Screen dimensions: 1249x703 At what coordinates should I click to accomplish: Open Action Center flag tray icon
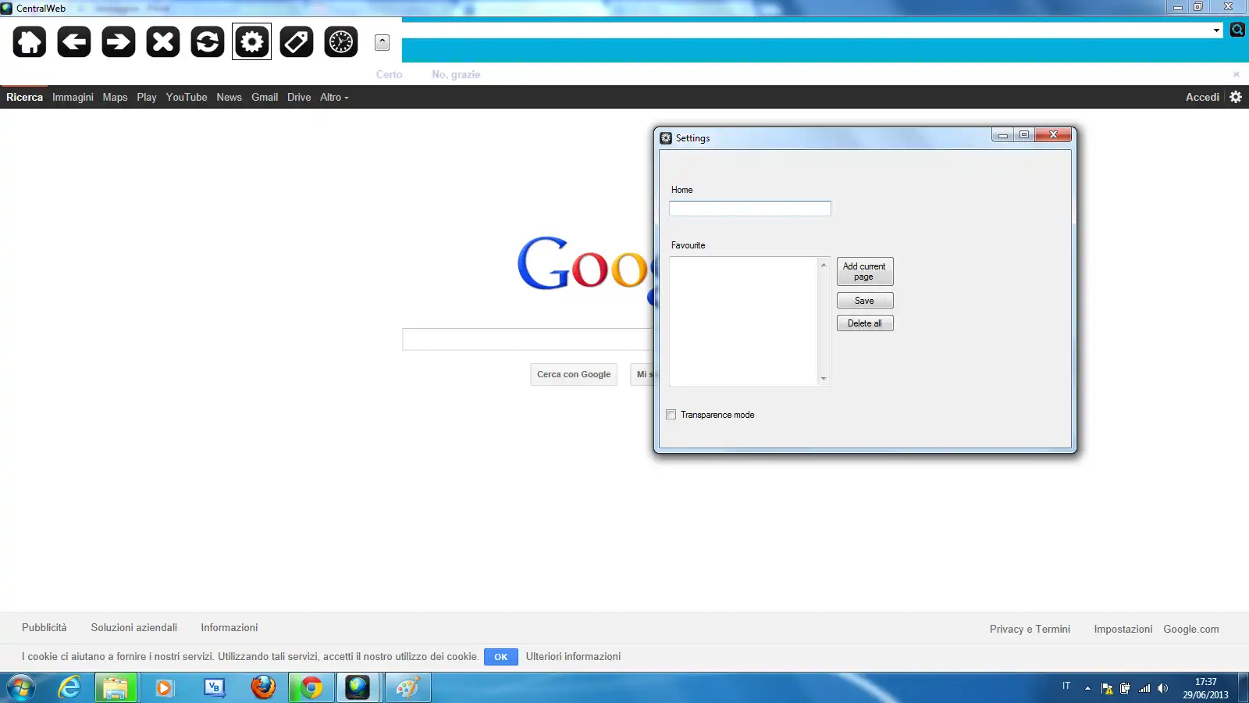1107,688
